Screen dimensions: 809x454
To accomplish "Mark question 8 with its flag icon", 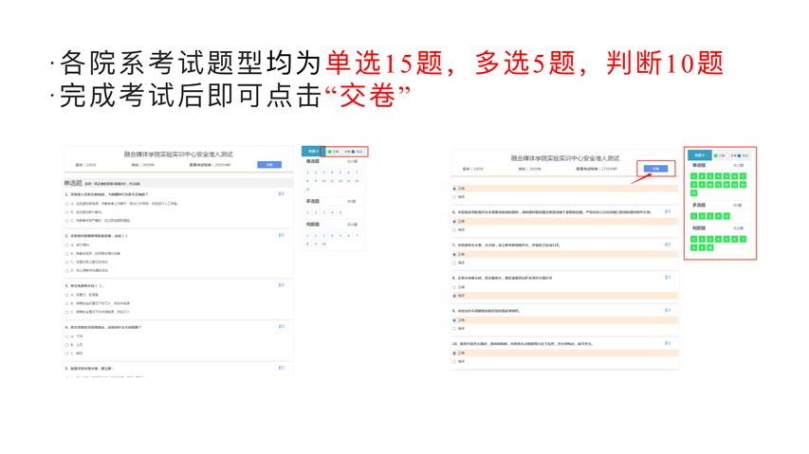I will (x=668, y=278).
